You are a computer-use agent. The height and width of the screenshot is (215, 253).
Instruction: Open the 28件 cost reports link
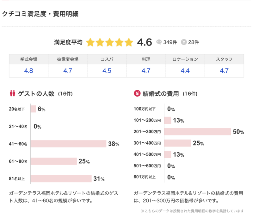(x=194, y=42)
